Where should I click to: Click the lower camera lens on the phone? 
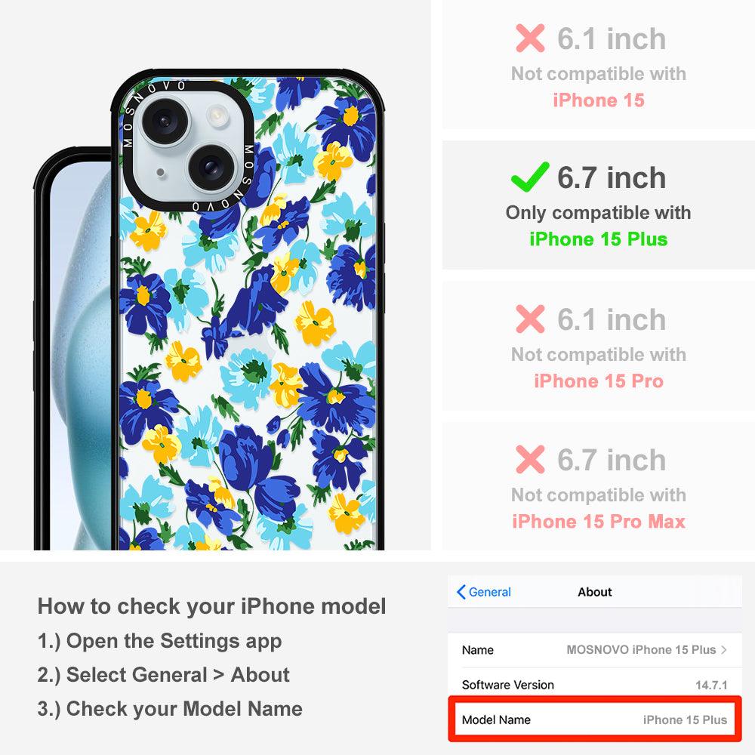point(210,167)
